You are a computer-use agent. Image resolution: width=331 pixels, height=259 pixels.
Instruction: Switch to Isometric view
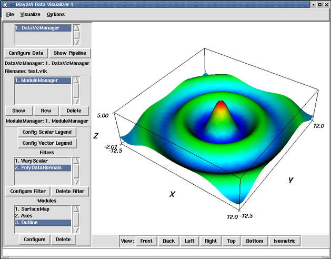click(285, 241)
